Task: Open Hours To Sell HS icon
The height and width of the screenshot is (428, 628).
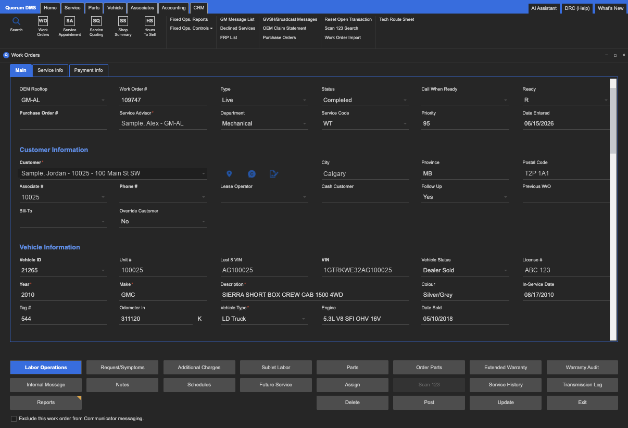Action: click(x=149, y=21)
